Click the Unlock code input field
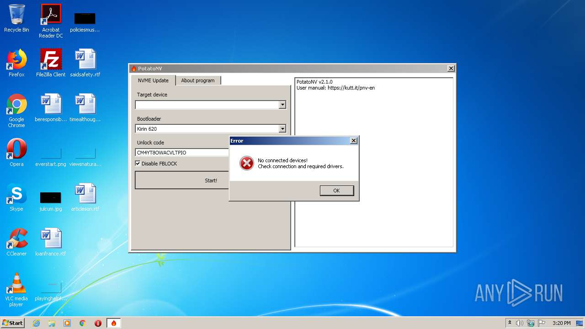 pyautogui.click(x=182, y=153)
